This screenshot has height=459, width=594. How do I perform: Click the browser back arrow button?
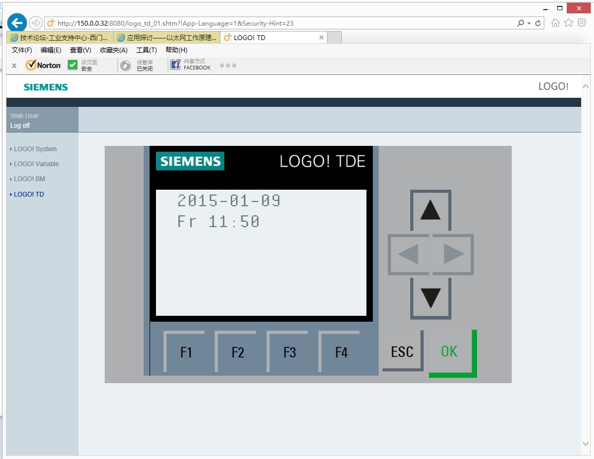coord(17,23)
